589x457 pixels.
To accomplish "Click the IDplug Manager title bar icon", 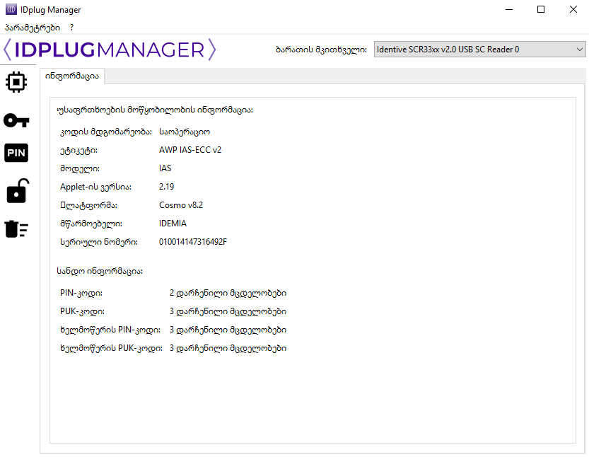I will click(11, 10).
